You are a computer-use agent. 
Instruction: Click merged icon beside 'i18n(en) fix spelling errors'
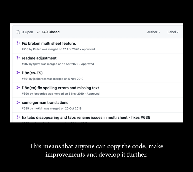18,88
